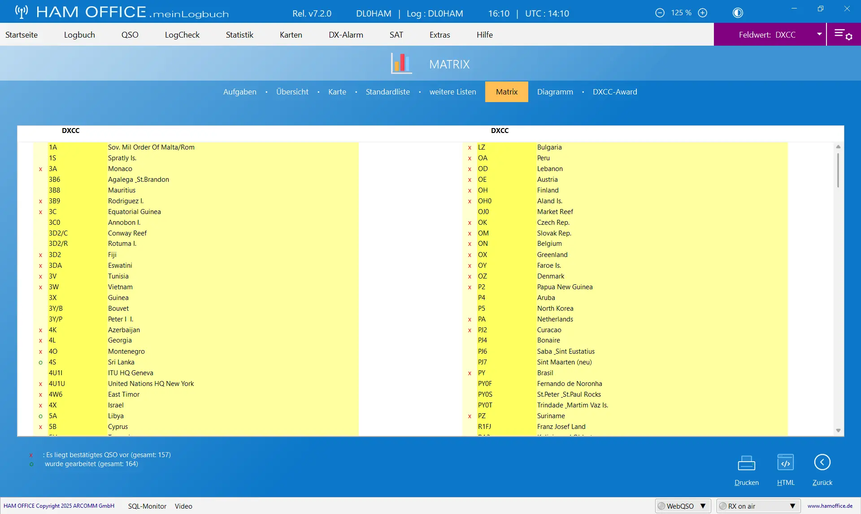Click the Drucken printer icon

click(747, 463)
